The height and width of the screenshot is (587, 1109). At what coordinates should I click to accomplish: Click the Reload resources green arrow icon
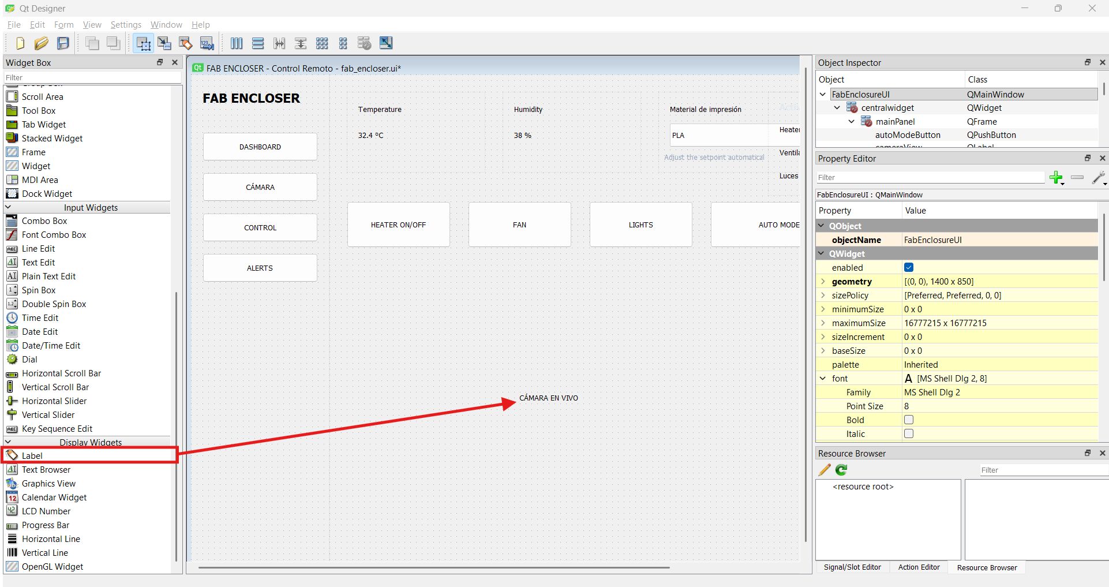tap(842, 470)
